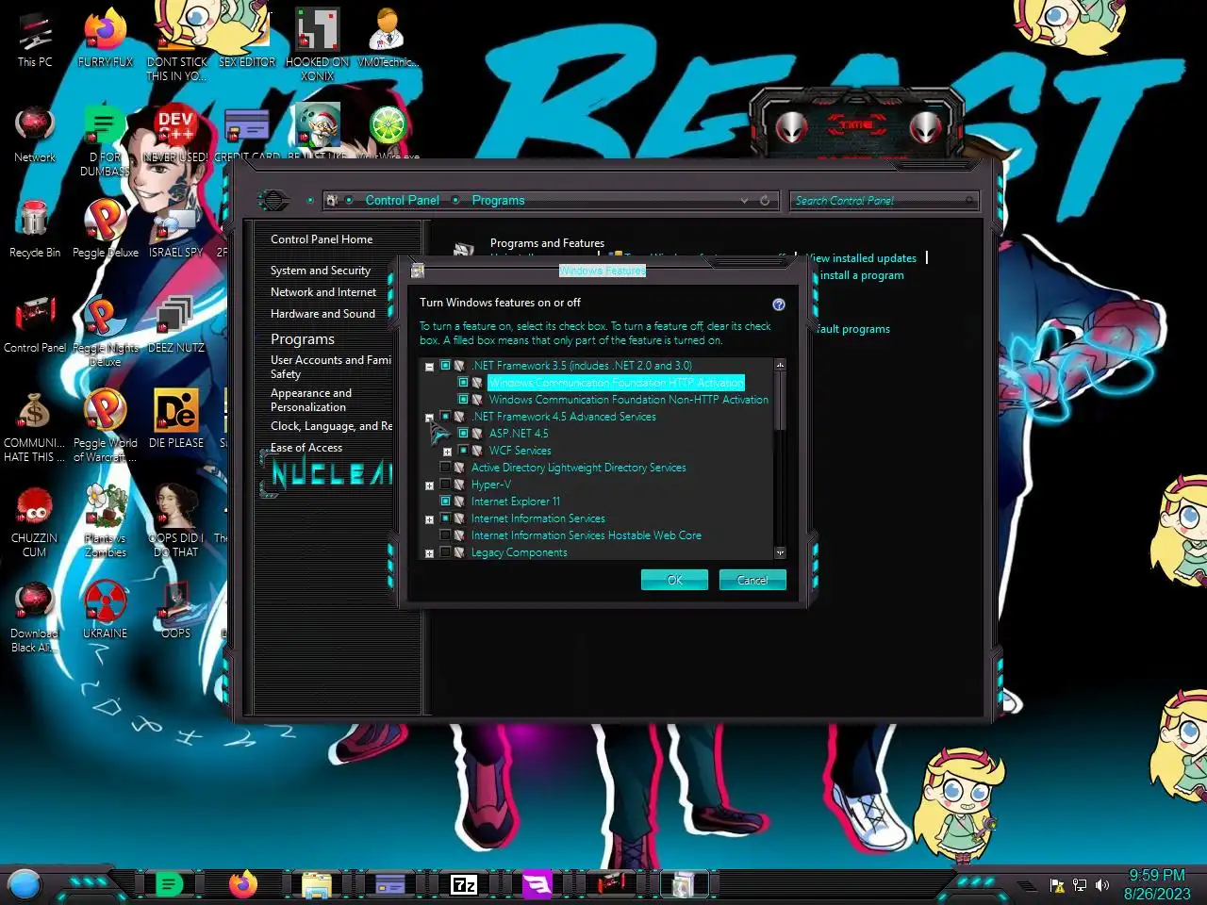This screenshot has width=1207, height=905.
Task: Toggle WCF Non-HTTP Activation checkbox
Action: pyautogui.click(x=463, y=400)
